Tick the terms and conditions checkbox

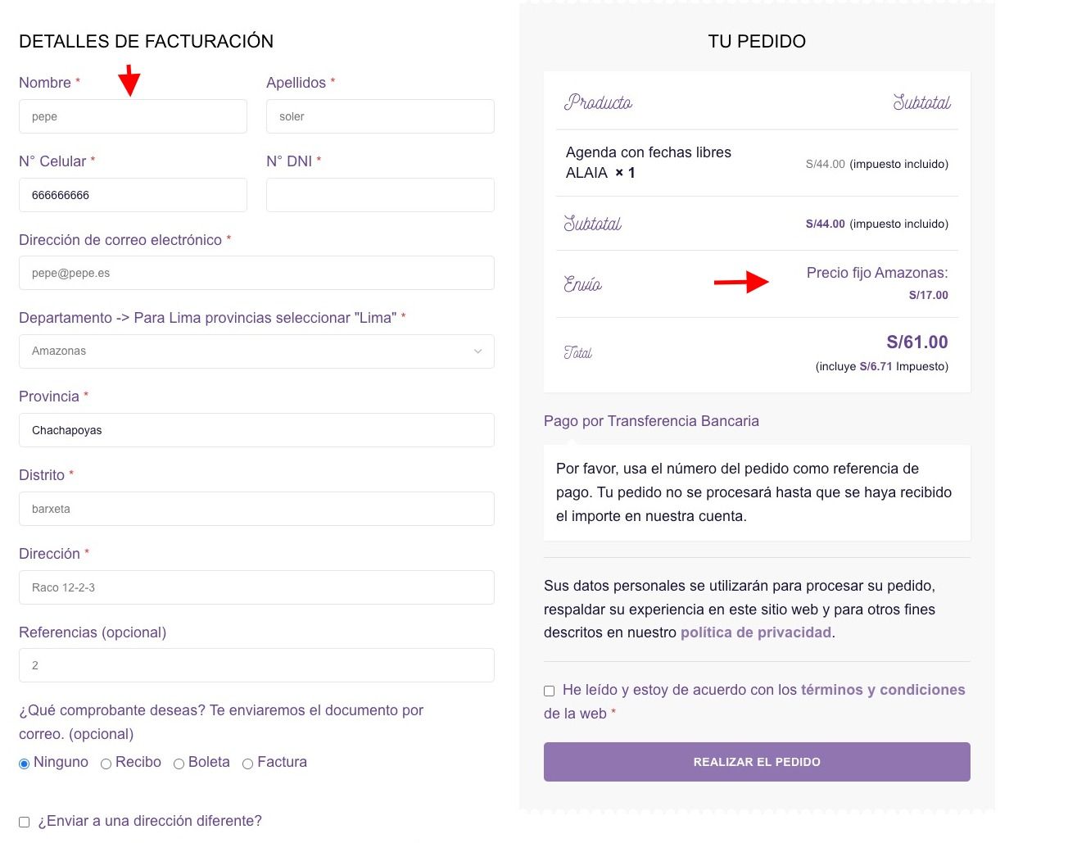click(x=549, y=691)
